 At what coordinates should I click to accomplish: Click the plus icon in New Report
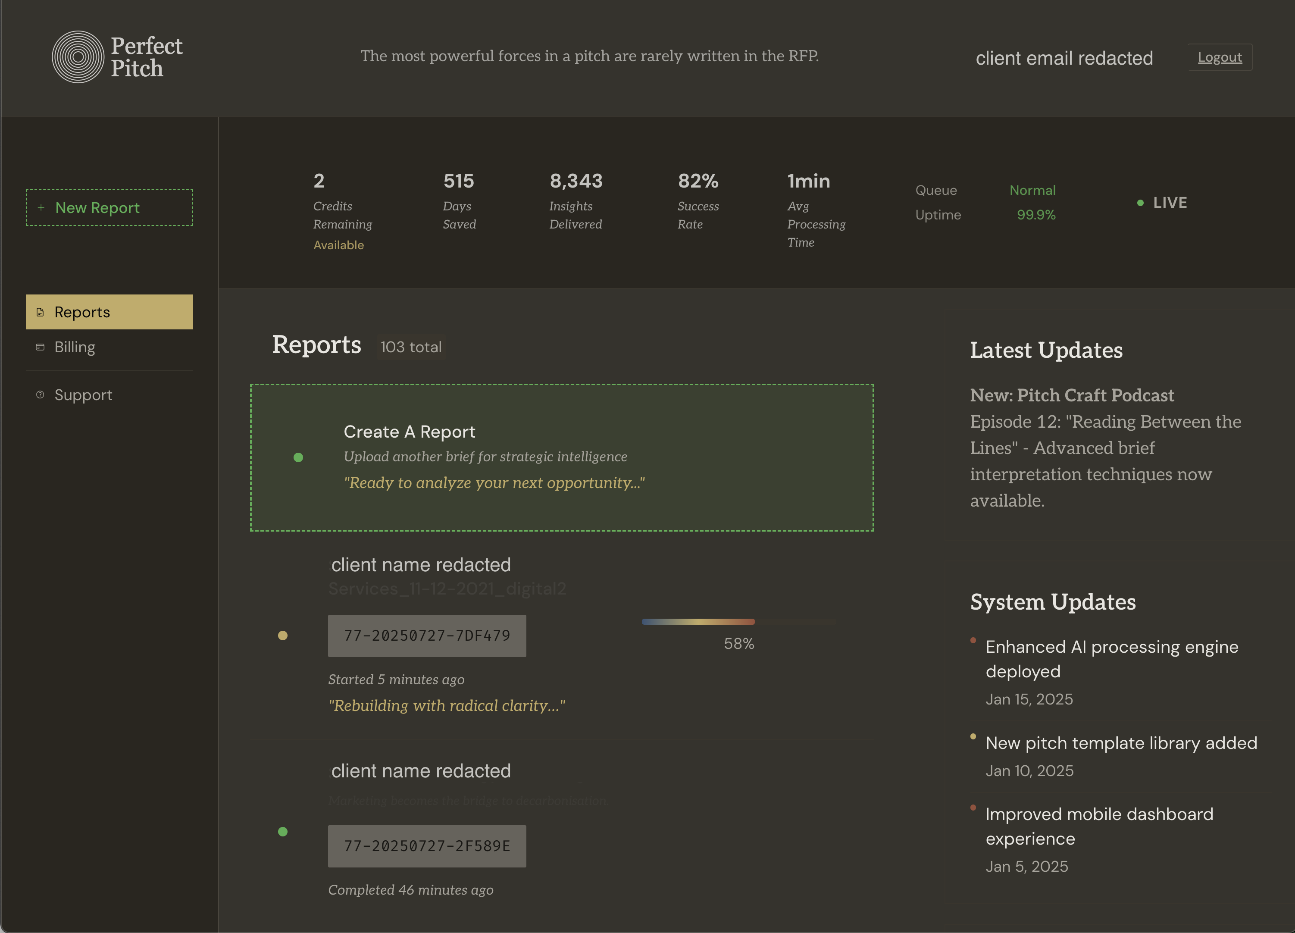tap(41, 207)
